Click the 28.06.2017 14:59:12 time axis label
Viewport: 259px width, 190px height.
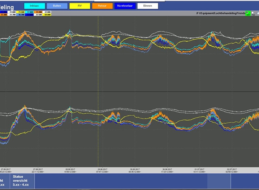(x=70, y=170)
